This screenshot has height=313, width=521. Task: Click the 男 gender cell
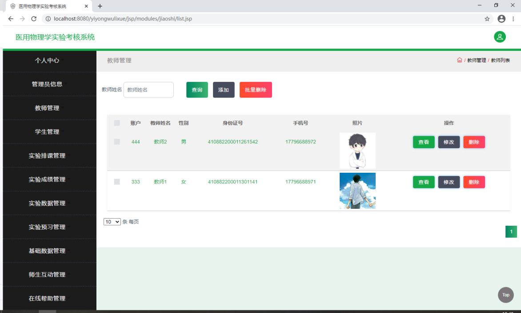[x=184, y=142]
